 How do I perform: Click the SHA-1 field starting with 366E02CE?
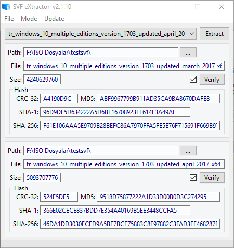click(x=115, y=211)
